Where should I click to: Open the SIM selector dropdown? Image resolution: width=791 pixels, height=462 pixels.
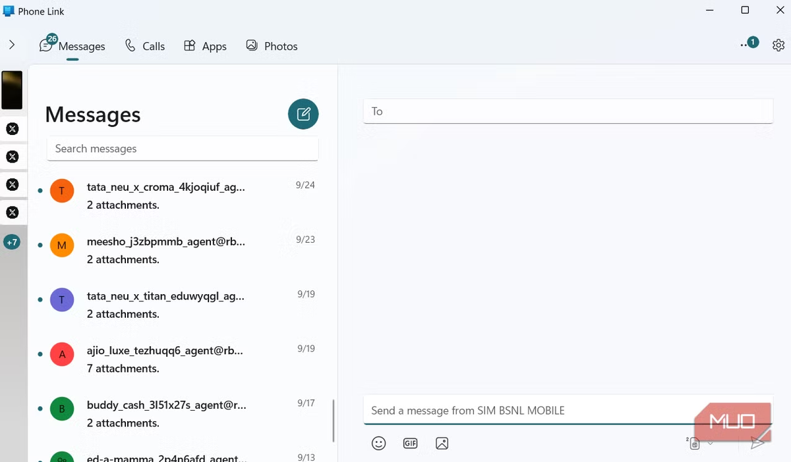point(700,444)
